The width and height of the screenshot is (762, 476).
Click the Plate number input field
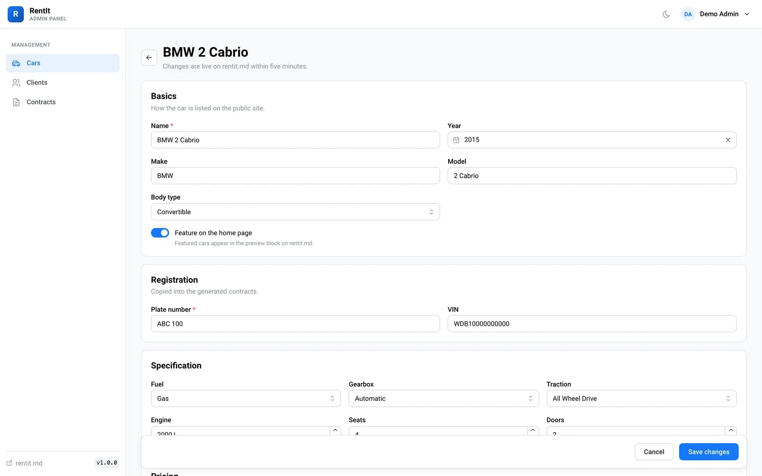point(295,324)
